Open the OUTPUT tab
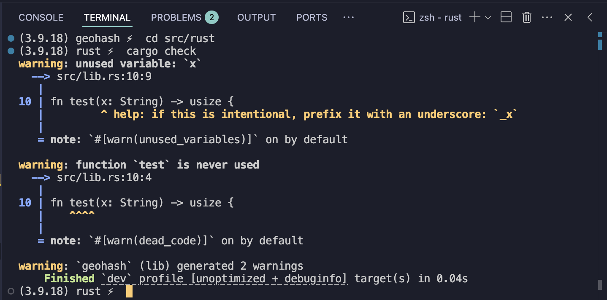Image resolution: width=607 pixels, height=300 pixels. coord(256,18)
